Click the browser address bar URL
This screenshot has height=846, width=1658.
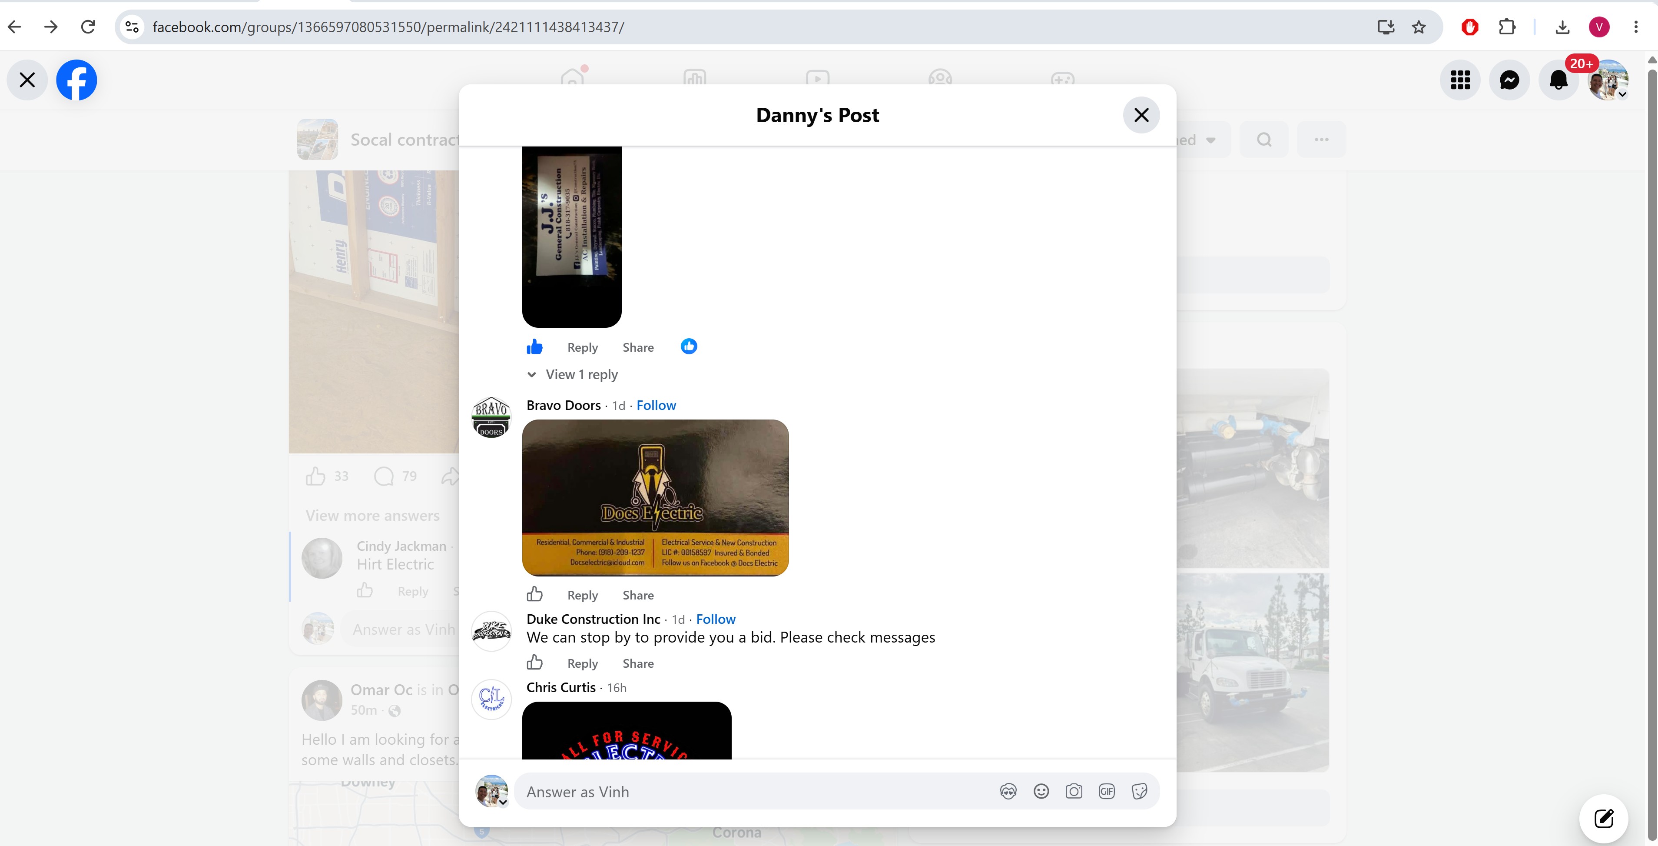click(x=388, y=27)
